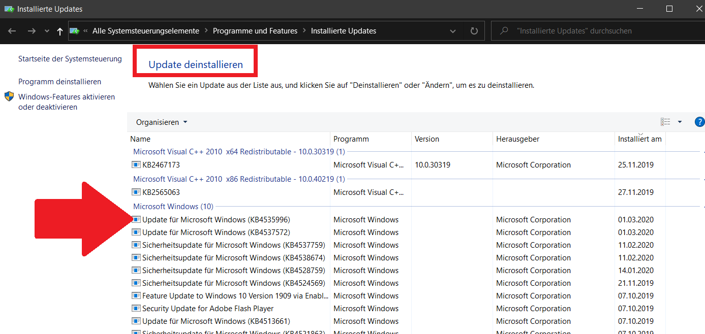This screenshot has height=334, width=705.
Task: Click the address bar control panel icon
Action: [75, 31]
